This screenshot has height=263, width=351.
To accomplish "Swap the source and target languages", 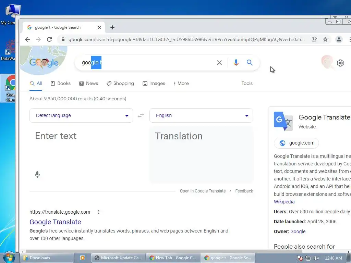I will tap(141, 116).
